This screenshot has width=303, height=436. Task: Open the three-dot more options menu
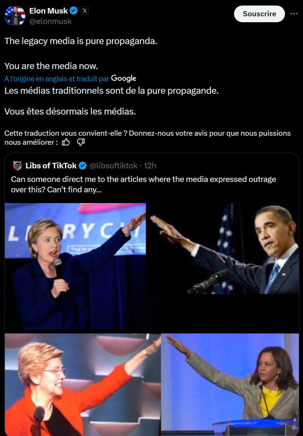294,14
